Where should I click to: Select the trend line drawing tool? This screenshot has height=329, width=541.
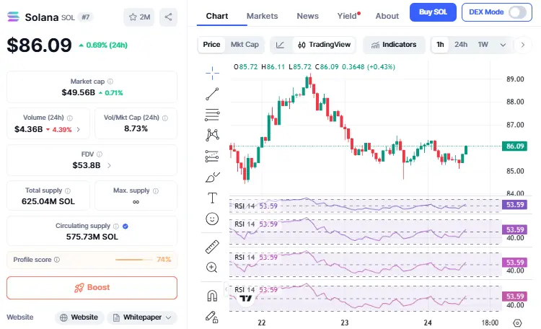click(x=212, y=93)
